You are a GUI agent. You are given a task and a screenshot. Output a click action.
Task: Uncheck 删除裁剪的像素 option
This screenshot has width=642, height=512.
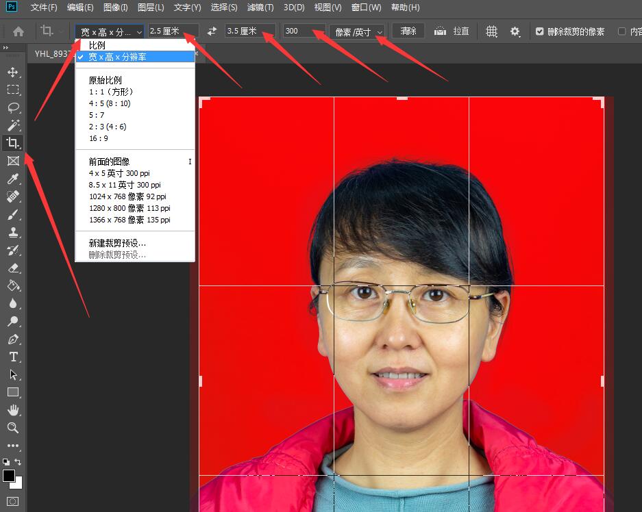(x=541, y=31)
